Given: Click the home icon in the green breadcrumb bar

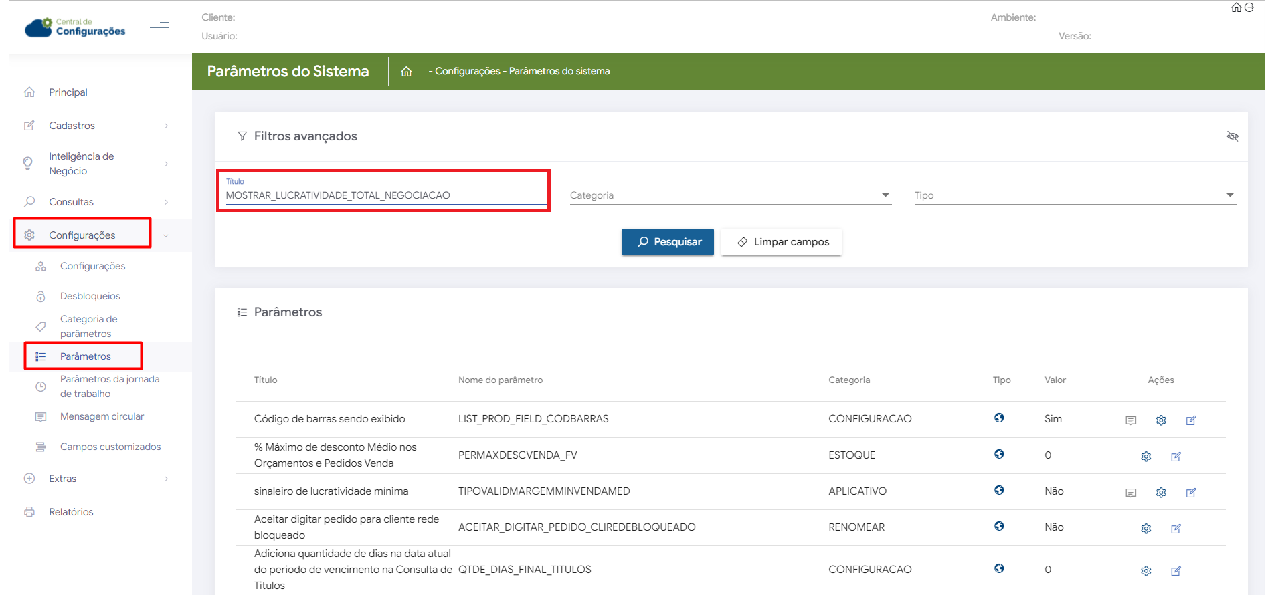Looking at the screenshot, I should pos(406,72).
